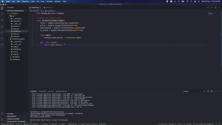The height and width of the screenshot is (125, 222).
Task: Open macOS Control Center icon
Action: tap(195, 1)
